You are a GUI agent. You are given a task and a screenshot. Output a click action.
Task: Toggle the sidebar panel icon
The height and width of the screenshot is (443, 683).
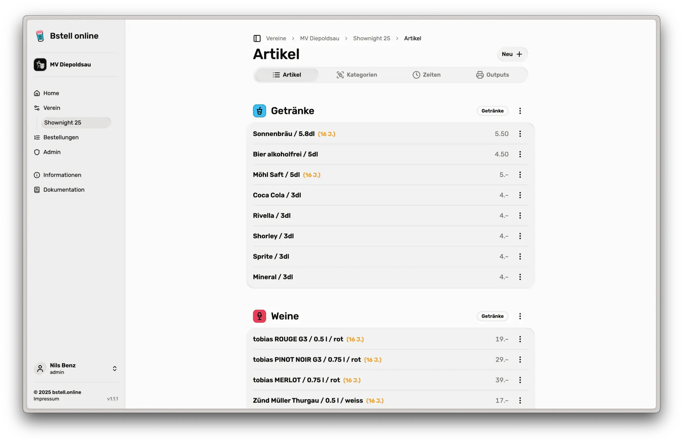tap(257, 38)
